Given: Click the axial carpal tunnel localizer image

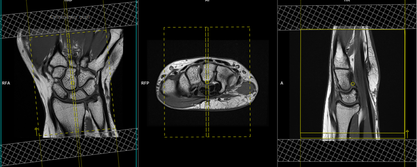Looking at the screenshot, I should [208, 83].
